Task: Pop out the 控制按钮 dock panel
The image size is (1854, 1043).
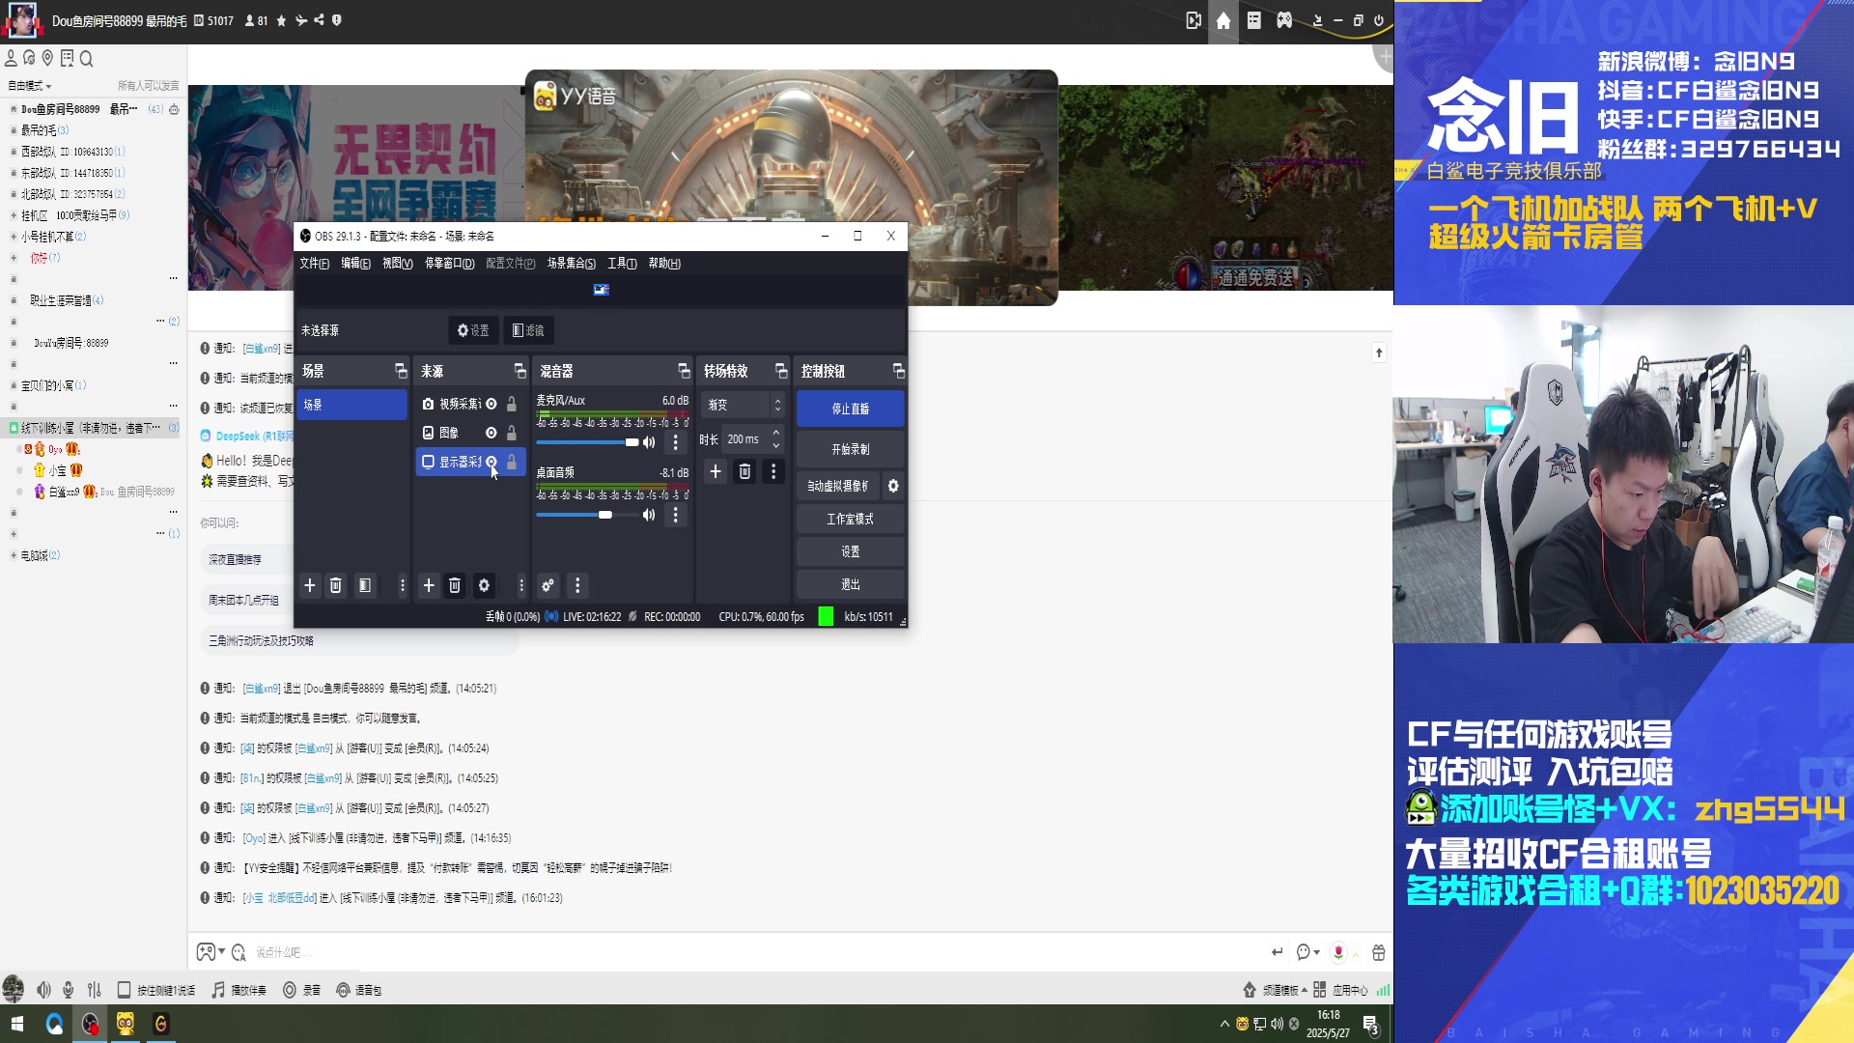Action: [899, 371]
